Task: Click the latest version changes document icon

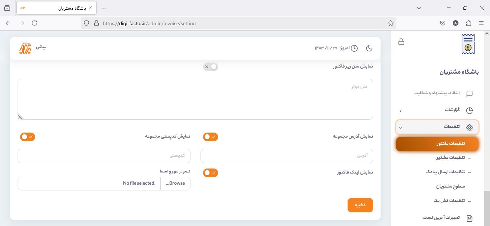Action: point(469,218)
